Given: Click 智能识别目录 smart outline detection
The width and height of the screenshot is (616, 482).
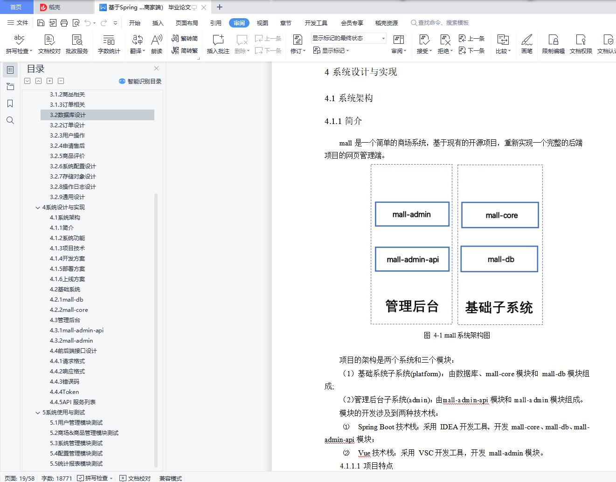Looking at the screenshot, I should [140, 81].
